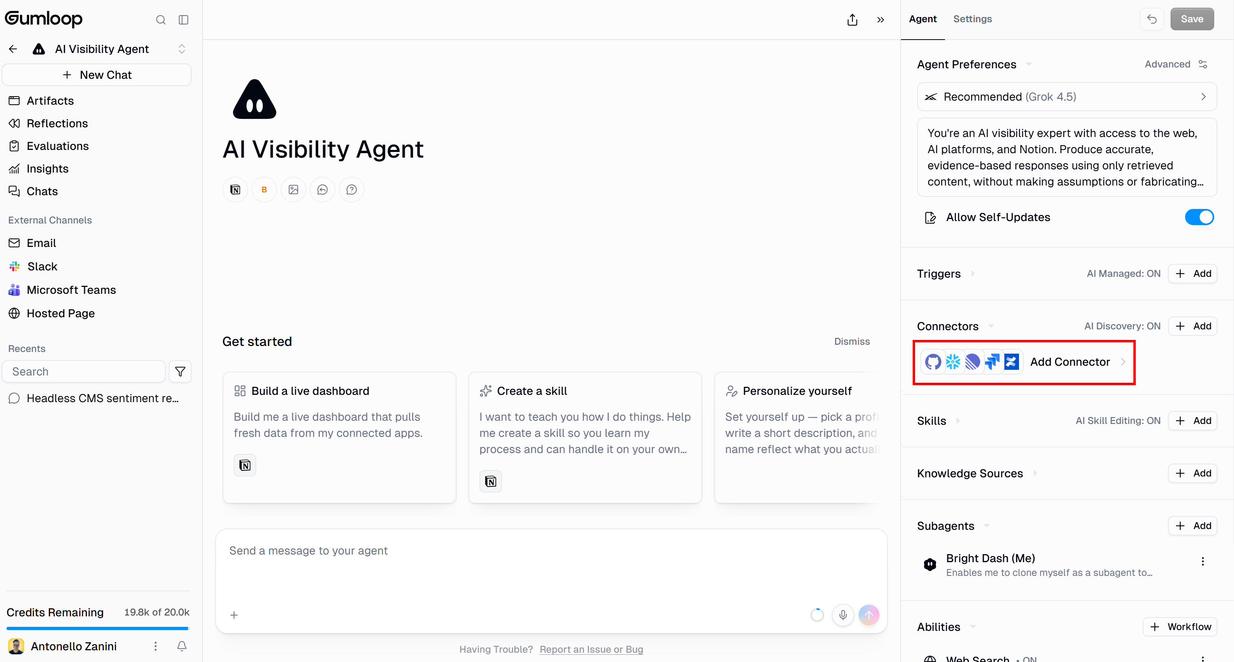Open Add Connector row
Image resolution: width=1234 pixels, height=662 pixels.
click(1024, 362)
